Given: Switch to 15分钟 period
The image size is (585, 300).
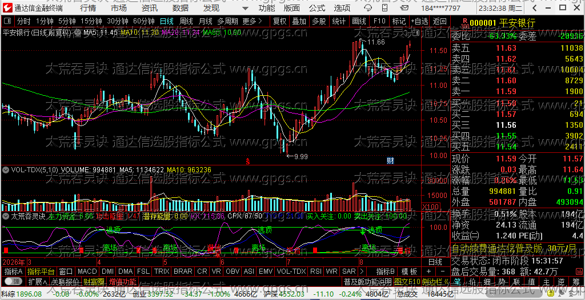Looking at the screenshot, I should [91, 21].
